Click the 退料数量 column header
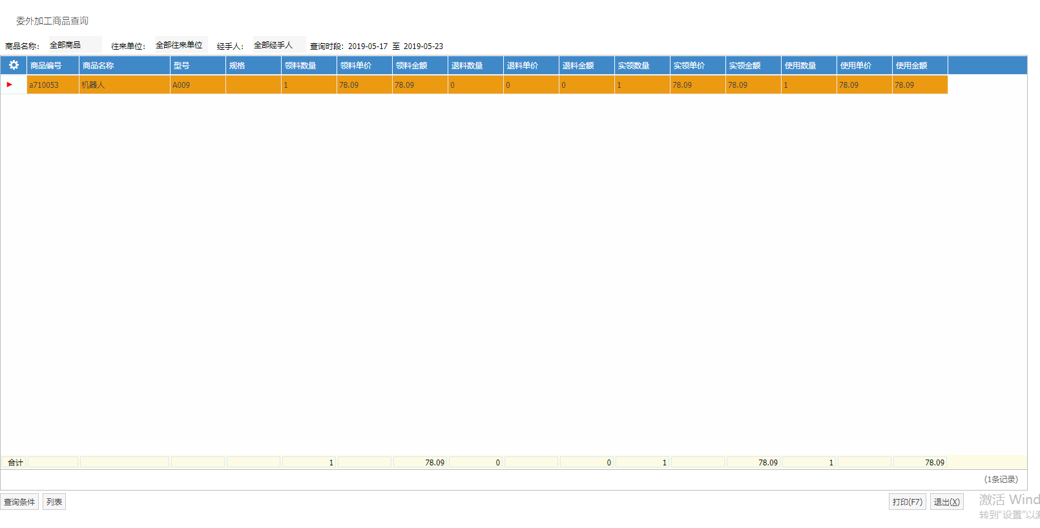Viewport: 1040px width, 528px height. click(475, 65)
